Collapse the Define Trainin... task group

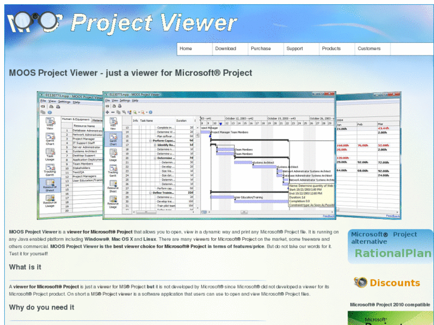tap(150, 193)
